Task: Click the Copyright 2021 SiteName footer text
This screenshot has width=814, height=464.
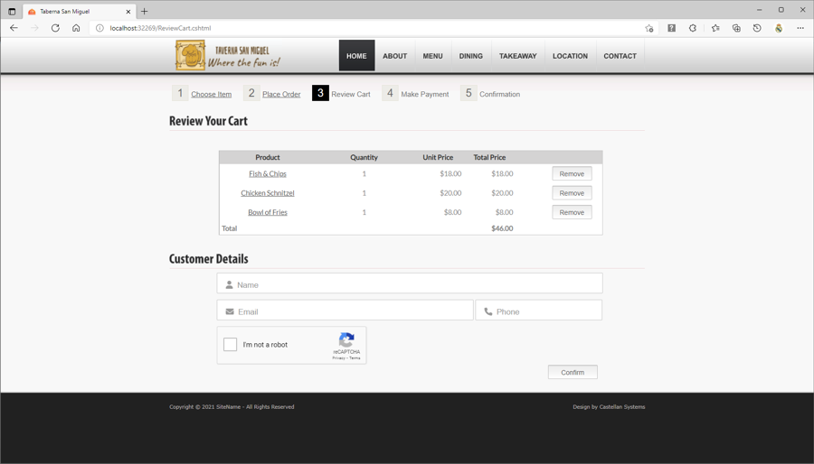Action: (232, 407)
